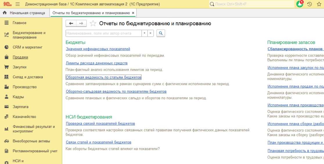Image resolution: width=324 pixels, height=164 pixels.
Task: Click the Внеоборотные активы car icon
Action: 7,141
